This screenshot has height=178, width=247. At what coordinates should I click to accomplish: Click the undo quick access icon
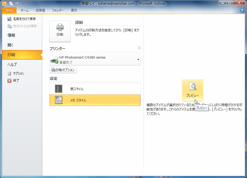coord(17,4)
